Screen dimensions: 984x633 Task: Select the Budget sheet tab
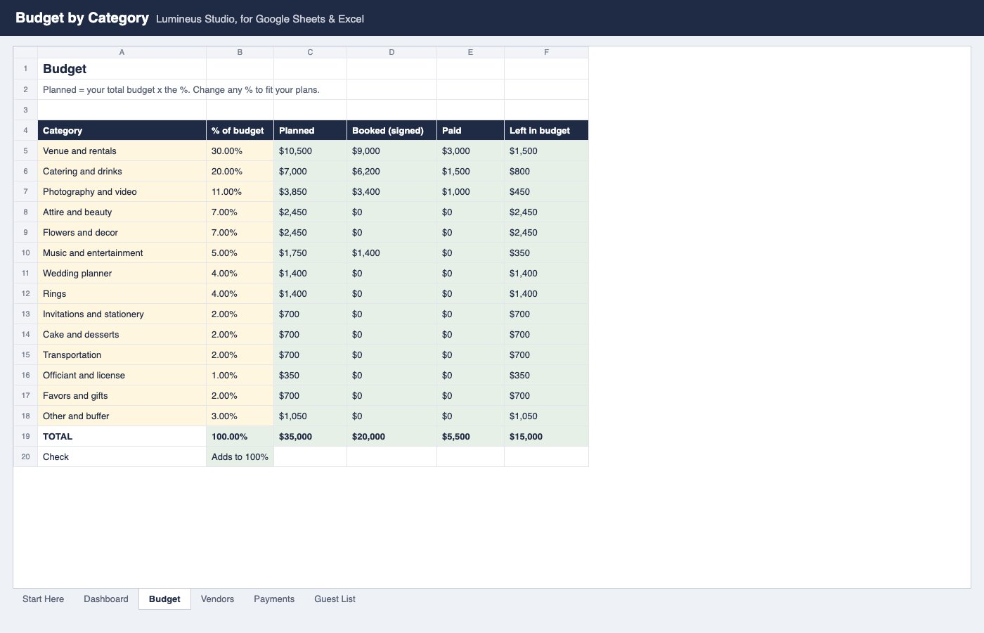tap(164, 599)
